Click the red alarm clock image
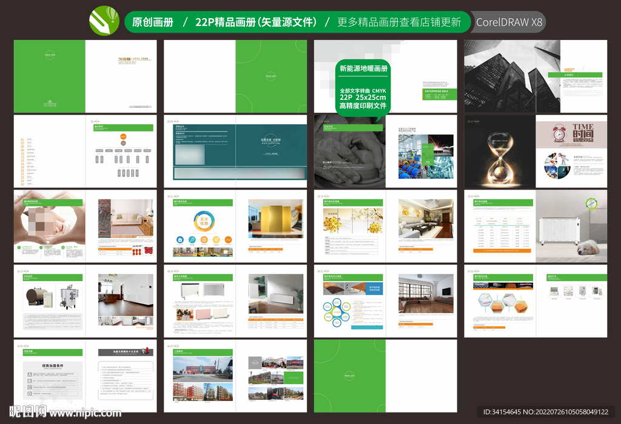 pyautogui.click(x=559, y=133)
